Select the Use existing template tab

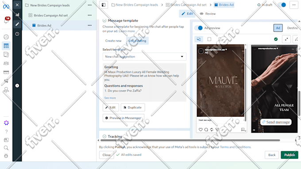(x=137, y=41)
